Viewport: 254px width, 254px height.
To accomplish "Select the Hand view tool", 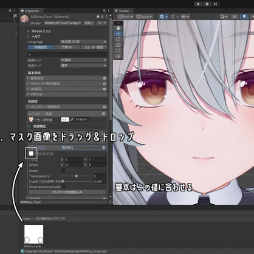I will pos(118,28).
